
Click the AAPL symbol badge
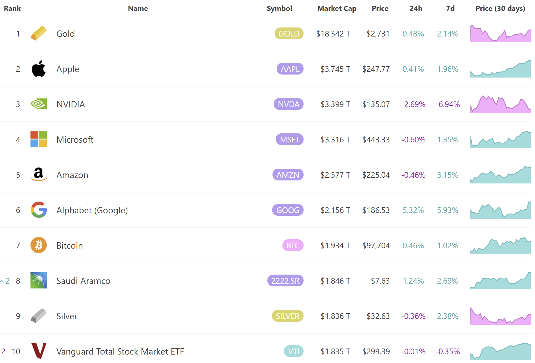290,69
